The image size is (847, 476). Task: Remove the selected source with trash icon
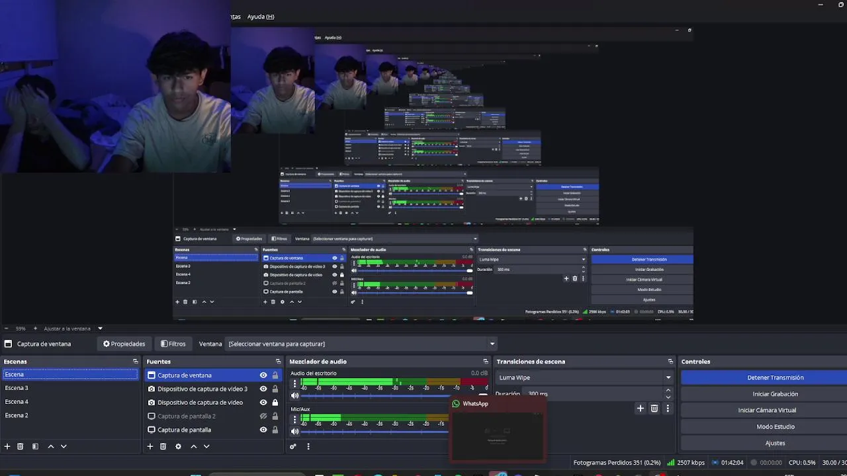click(x=163, y=446)
